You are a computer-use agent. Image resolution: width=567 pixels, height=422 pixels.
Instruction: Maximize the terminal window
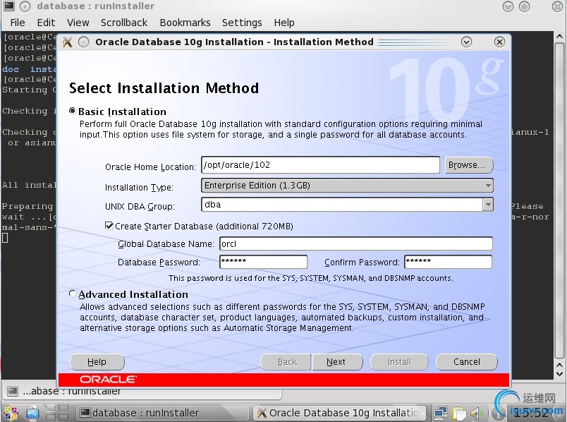[524, 6]
